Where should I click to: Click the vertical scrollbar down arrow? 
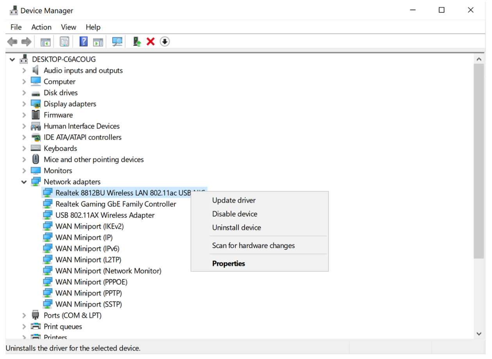coord(479,334)
